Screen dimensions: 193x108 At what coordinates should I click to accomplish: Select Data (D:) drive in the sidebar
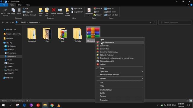[x=11, y=73]
